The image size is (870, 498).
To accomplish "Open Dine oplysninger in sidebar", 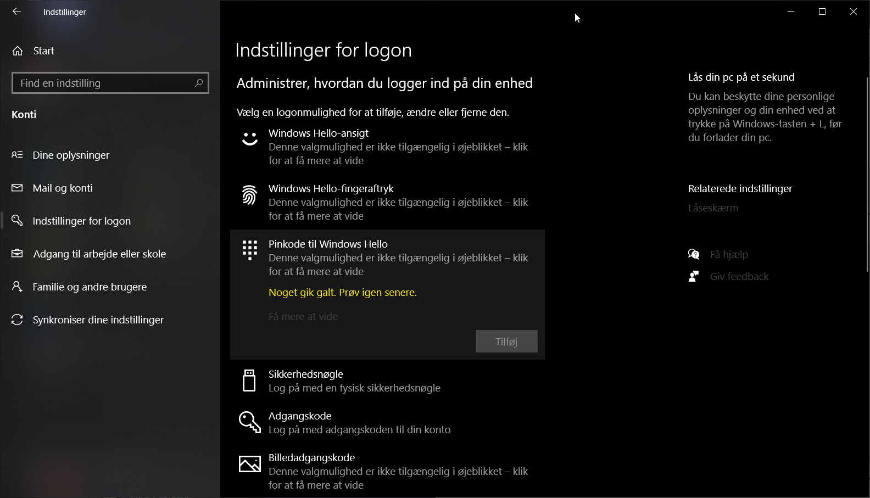I will (x=110, y=155).
